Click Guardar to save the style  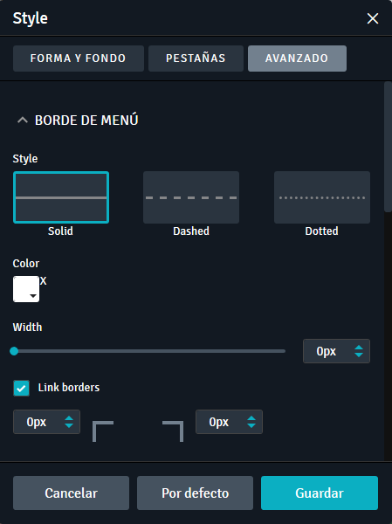[320, 493]
